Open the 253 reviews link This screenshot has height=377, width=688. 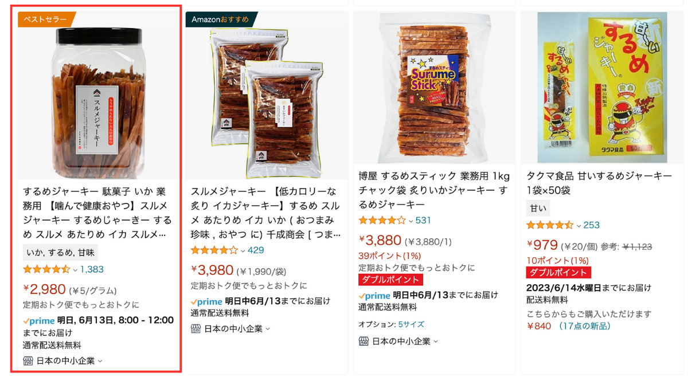pyautogui.click(x=592, y=225)
